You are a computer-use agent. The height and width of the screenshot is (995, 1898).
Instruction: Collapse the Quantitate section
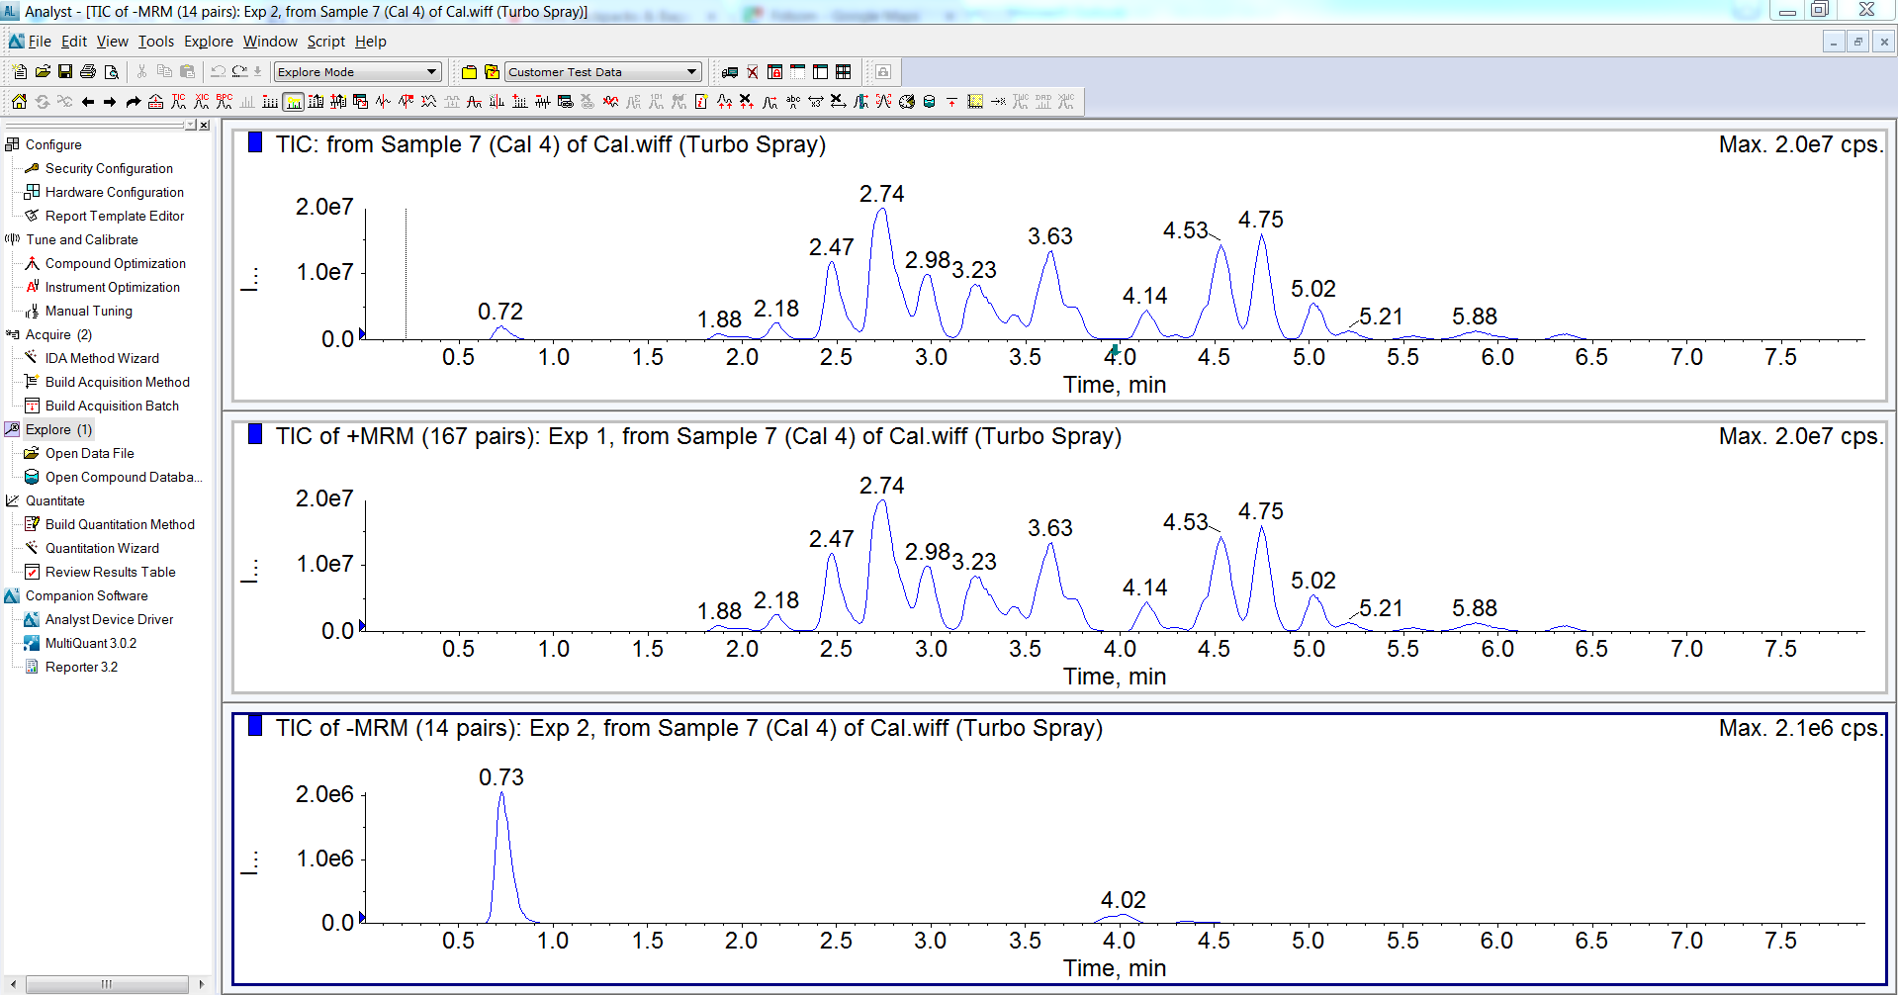12,500
